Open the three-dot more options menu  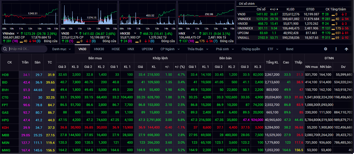tap(336, 49)
